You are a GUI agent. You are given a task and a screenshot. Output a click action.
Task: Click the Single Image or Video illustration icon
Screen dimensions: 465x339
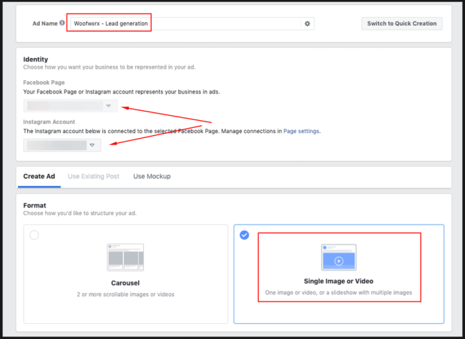click(338, 257)
